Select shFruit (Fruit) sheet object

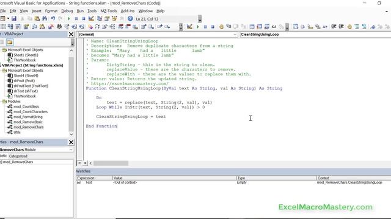(24, 81)
